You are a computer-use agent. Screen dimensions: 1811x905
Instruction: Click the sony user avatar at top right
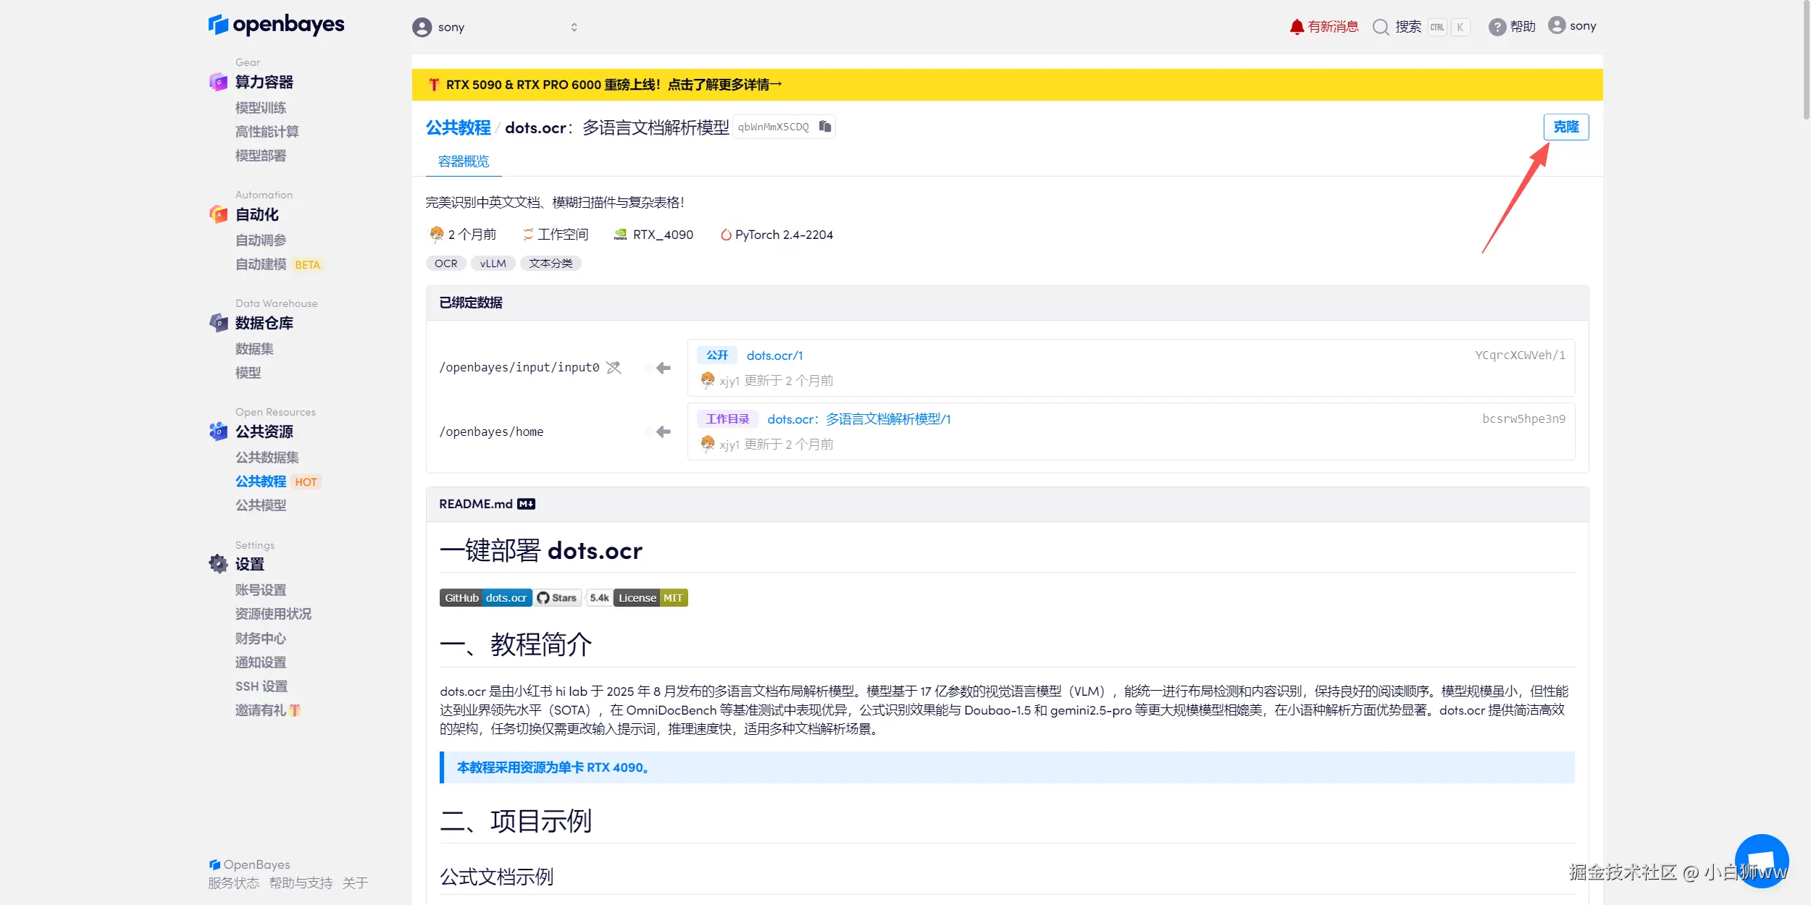tap(1556, 25)
